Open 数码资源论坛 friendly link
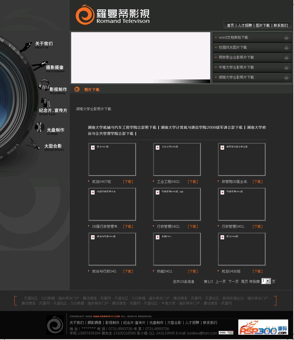Screen dimensions: 294x340 pos(233,298)
